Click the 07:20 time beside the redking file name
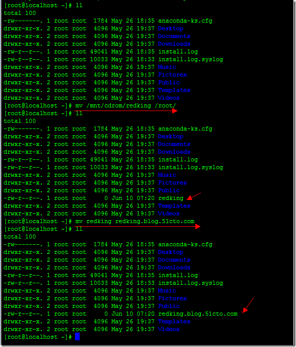Image resolution: width=296 pixels, height=347 pixels. [x=145, y=198]
